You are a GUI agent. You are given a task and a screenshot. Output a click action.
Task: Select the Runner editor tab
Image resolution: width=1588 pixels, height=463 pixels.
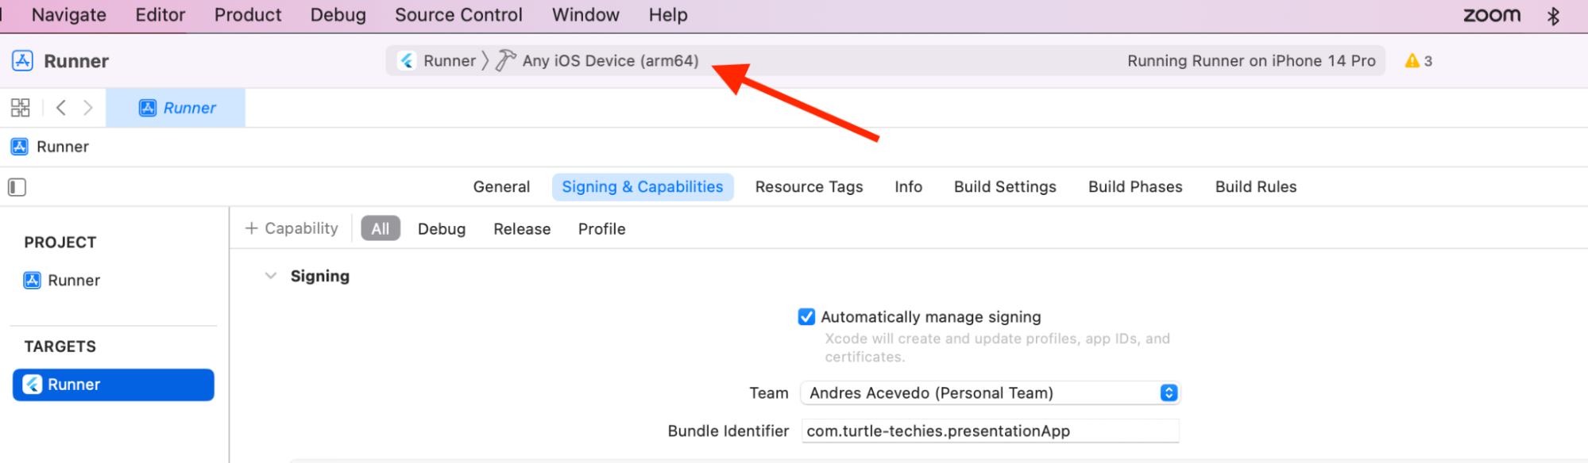coord(176,108)
